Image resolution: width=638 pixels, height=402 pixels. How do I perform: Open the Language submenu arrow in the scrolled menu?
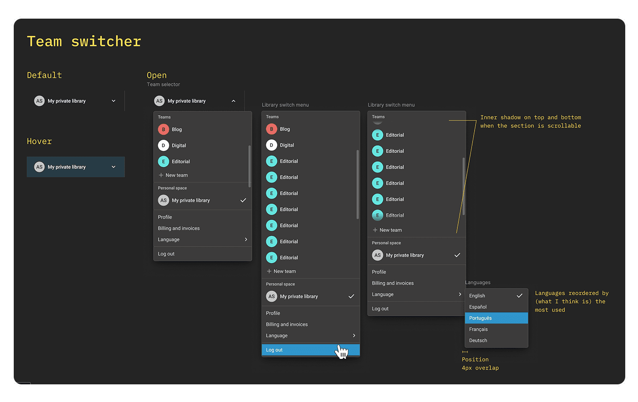(x=460, y=295)
